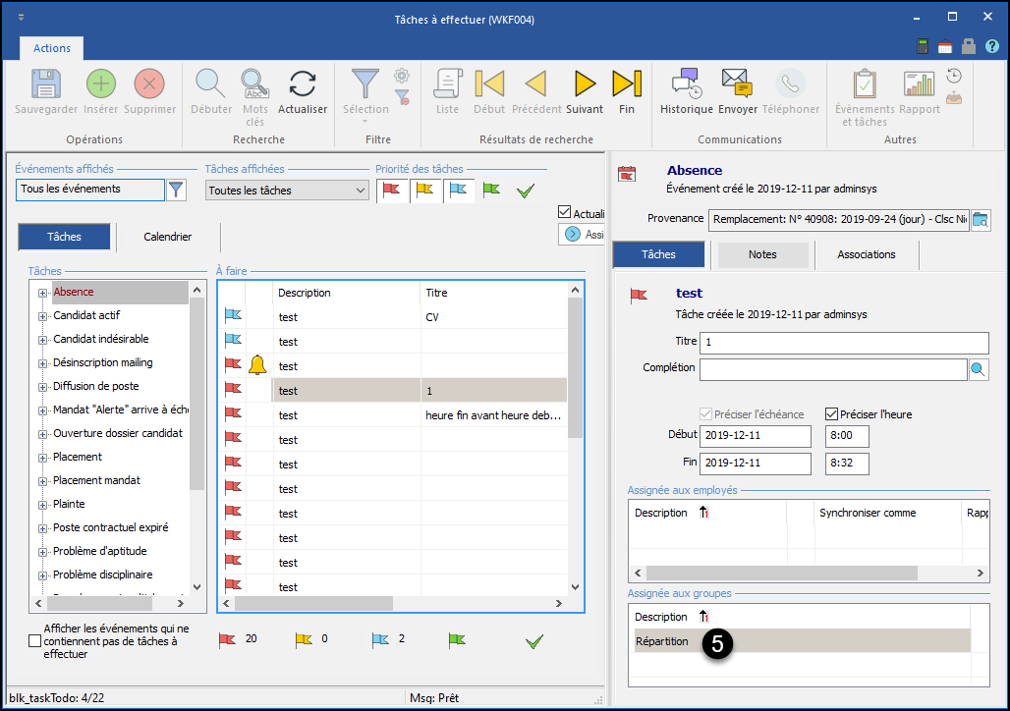Open the Provenance lookup folder icon
Image resolution: width=1010 pixels, height=711 pixels.
point(981,219)
